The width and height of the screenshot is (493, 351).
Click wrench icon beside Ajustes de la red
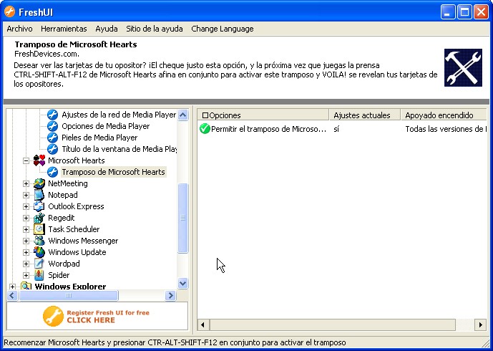pos(52,115)
